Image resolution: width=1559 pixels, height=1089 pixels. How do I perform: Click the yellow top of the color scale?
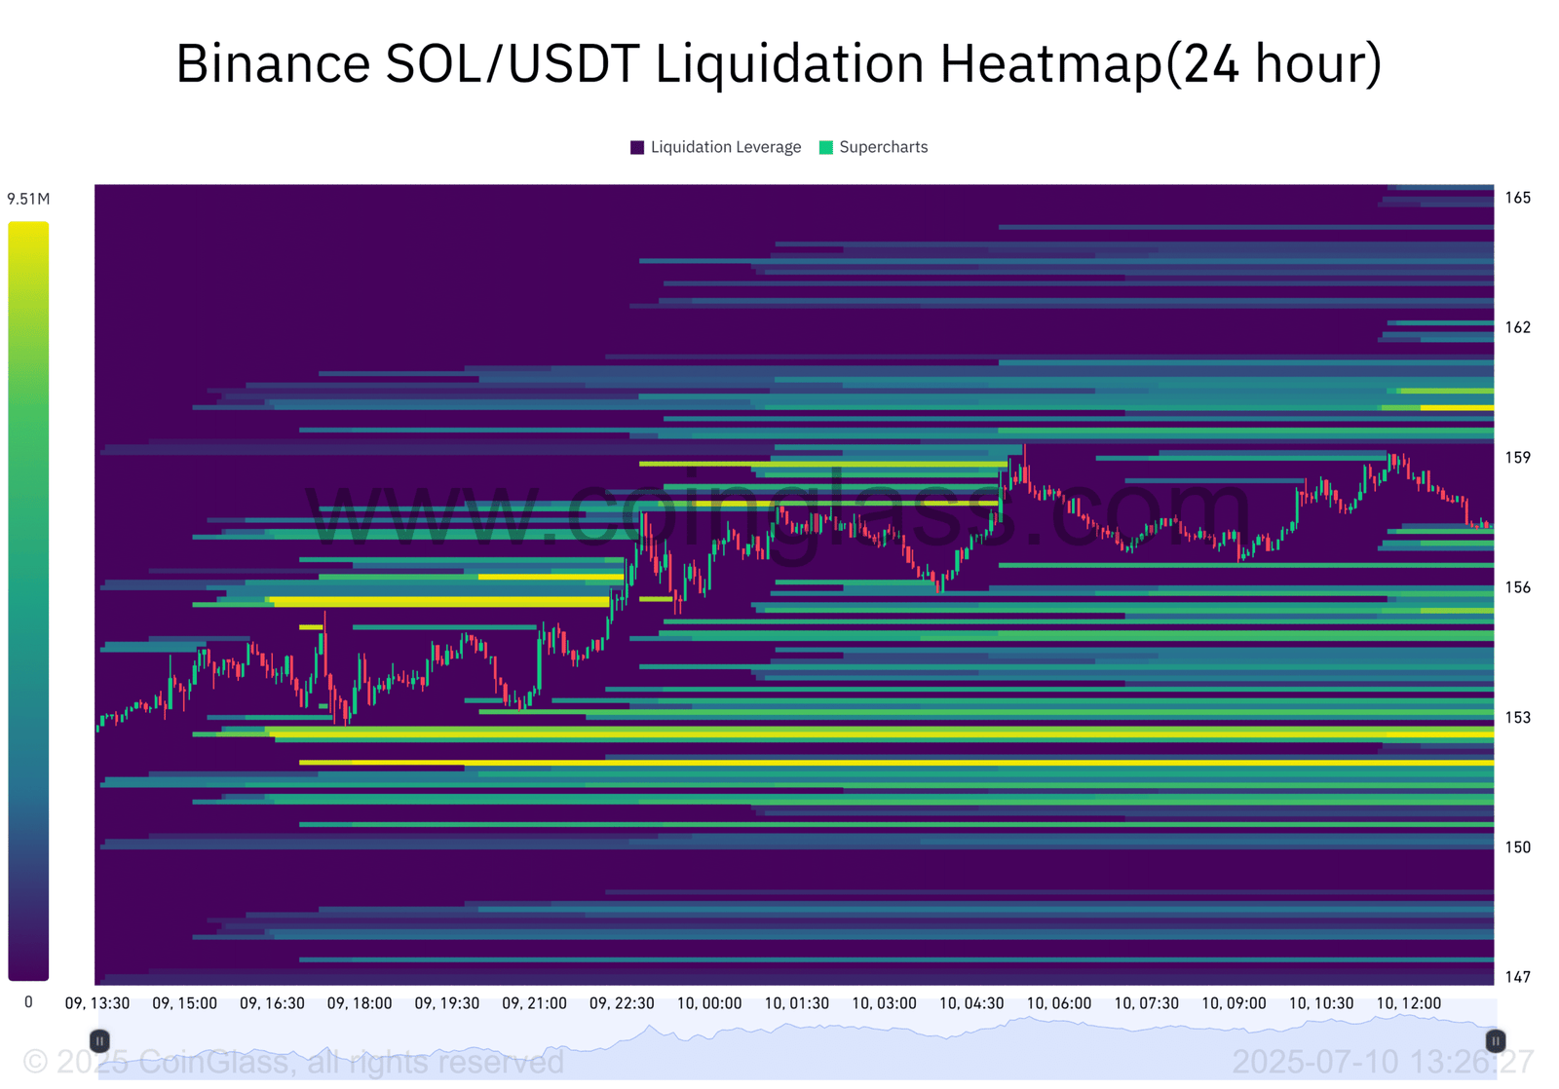[28, 234]
